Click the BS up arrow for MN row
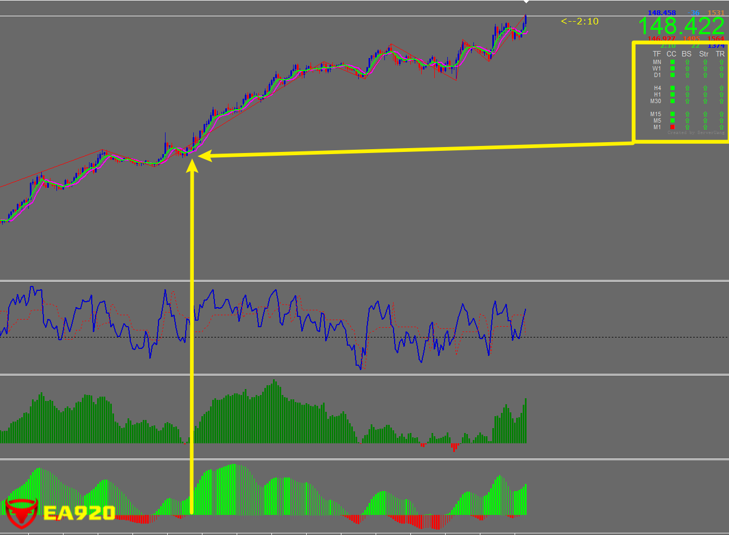Viewport: 729px width, 535px height. point(687,62)
